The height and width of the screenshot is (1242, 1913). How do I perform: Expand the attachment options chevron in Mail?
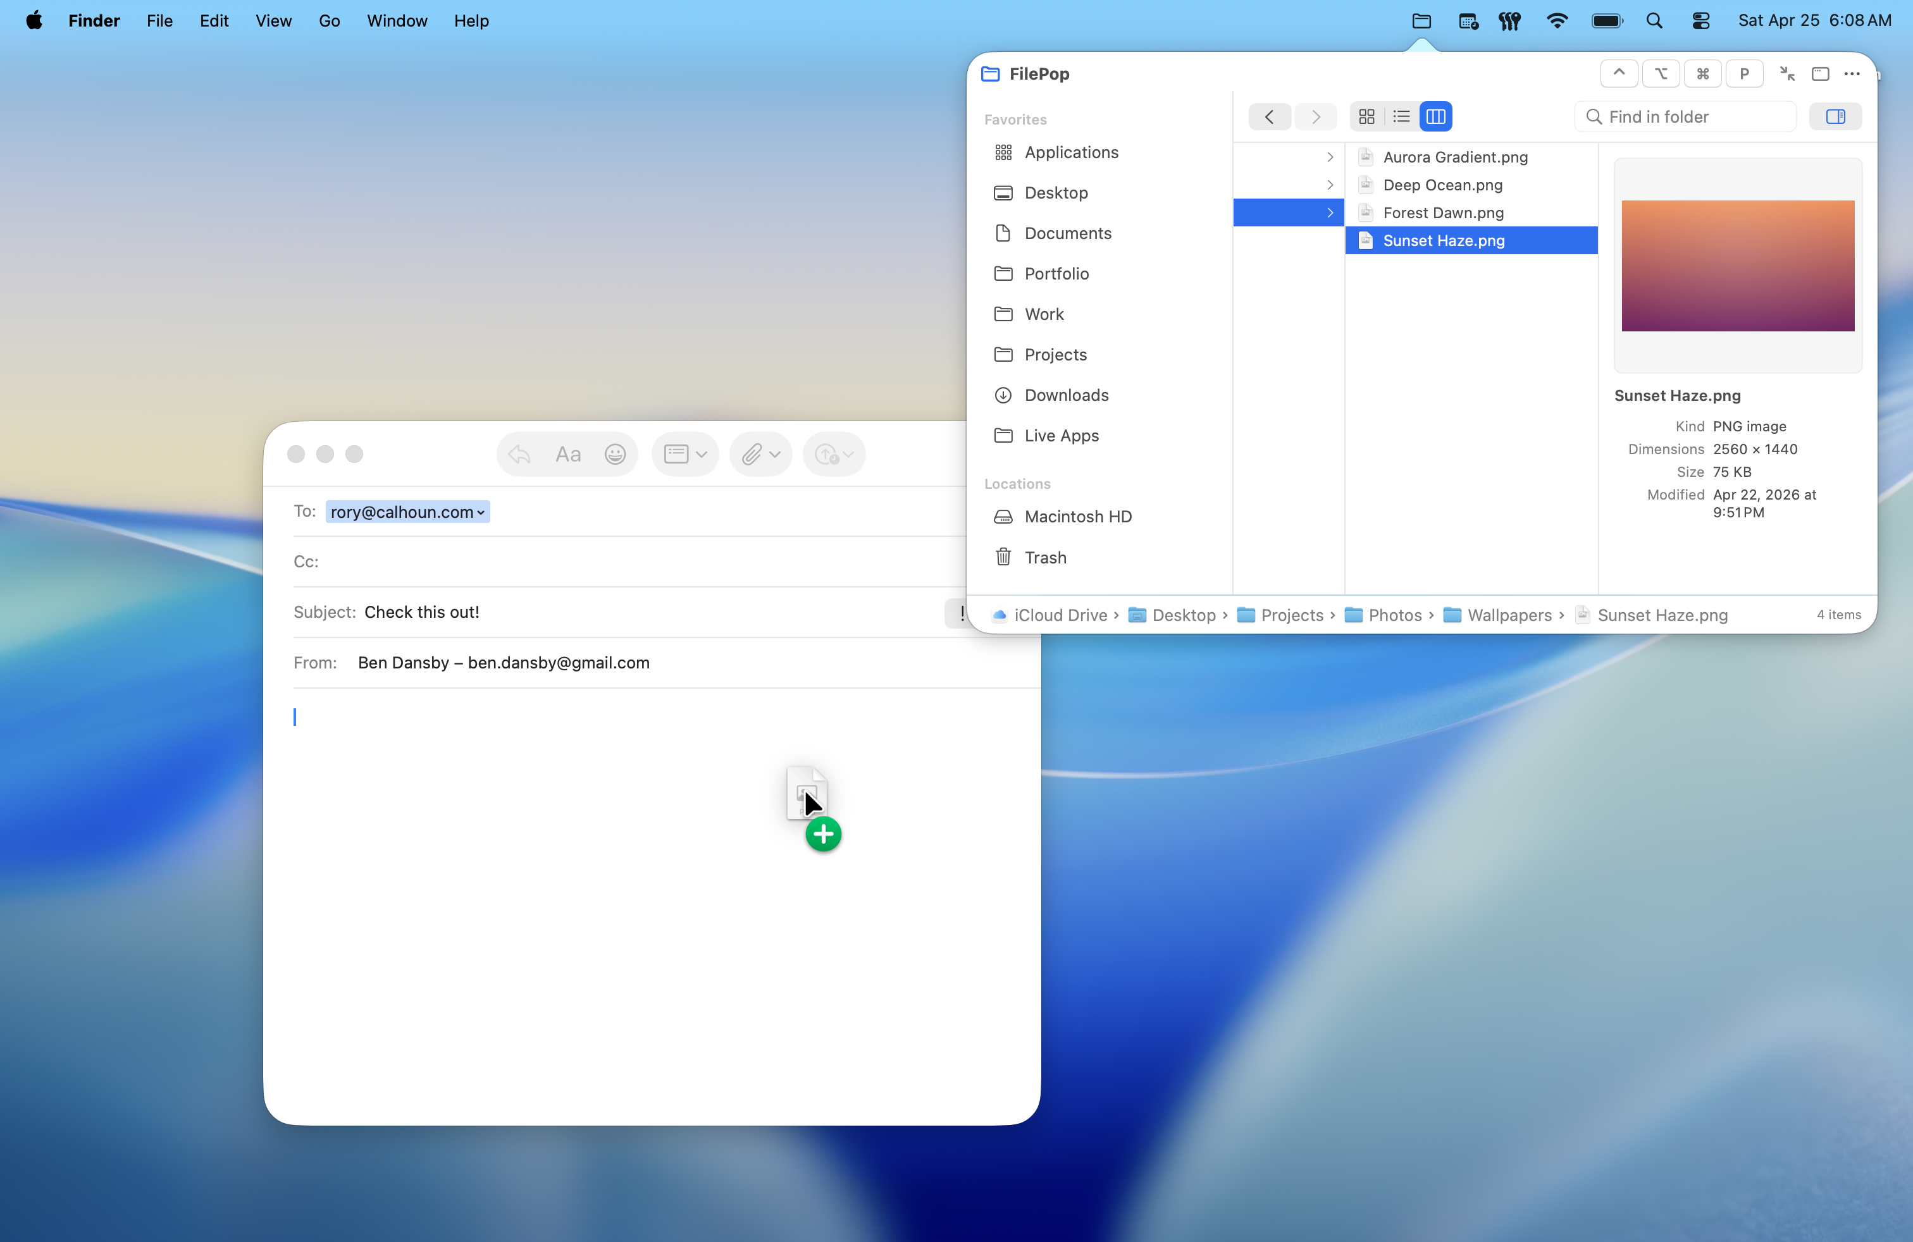774,454
